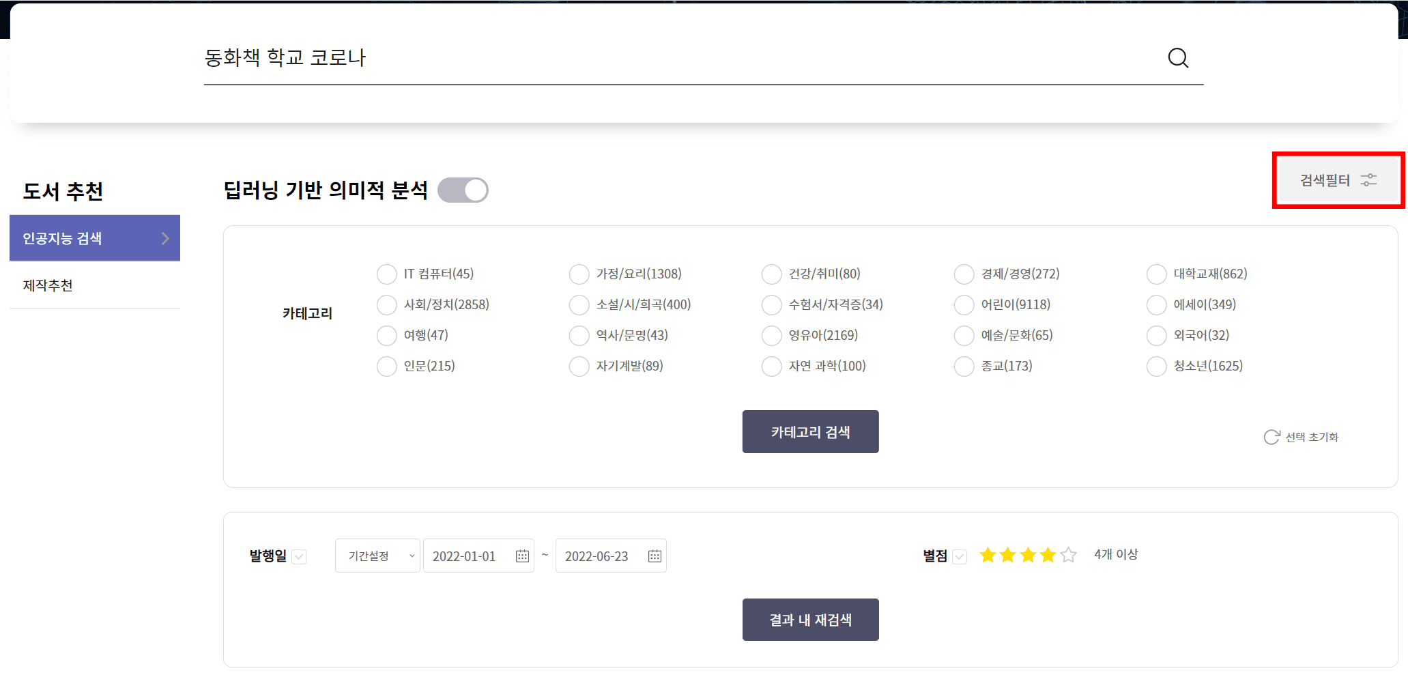The width and height of the screenshot is (1408, 677).
Task: Select the second rating star
Action: [x=1008, y=555]
